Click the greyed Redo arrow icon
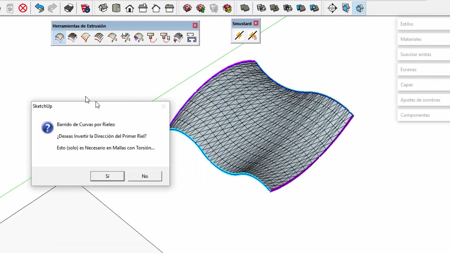Screen dimensions: 450x253 pos(52,8)
